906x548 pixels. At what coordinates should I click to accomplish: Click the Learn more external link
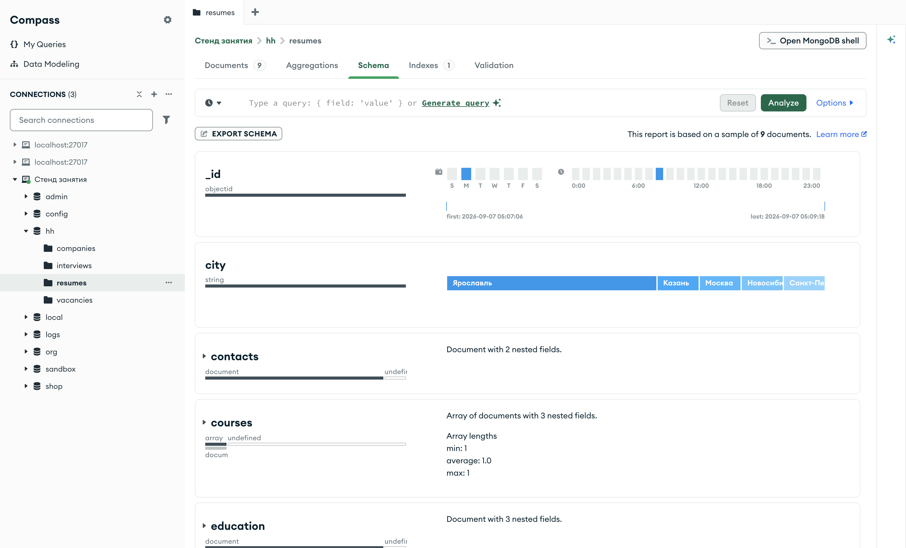coord(841,135)
